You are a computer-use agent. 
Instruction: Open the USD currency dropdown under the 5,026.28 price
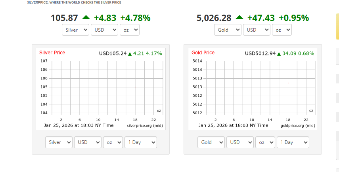(x=257, y=30)
